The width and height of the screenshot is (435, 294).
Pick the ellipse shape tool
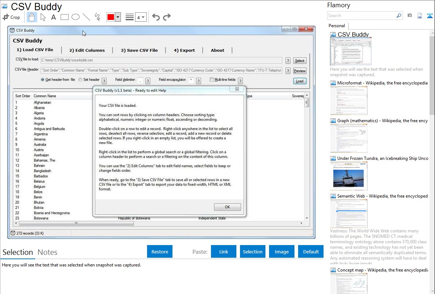(x=76, y=17)
